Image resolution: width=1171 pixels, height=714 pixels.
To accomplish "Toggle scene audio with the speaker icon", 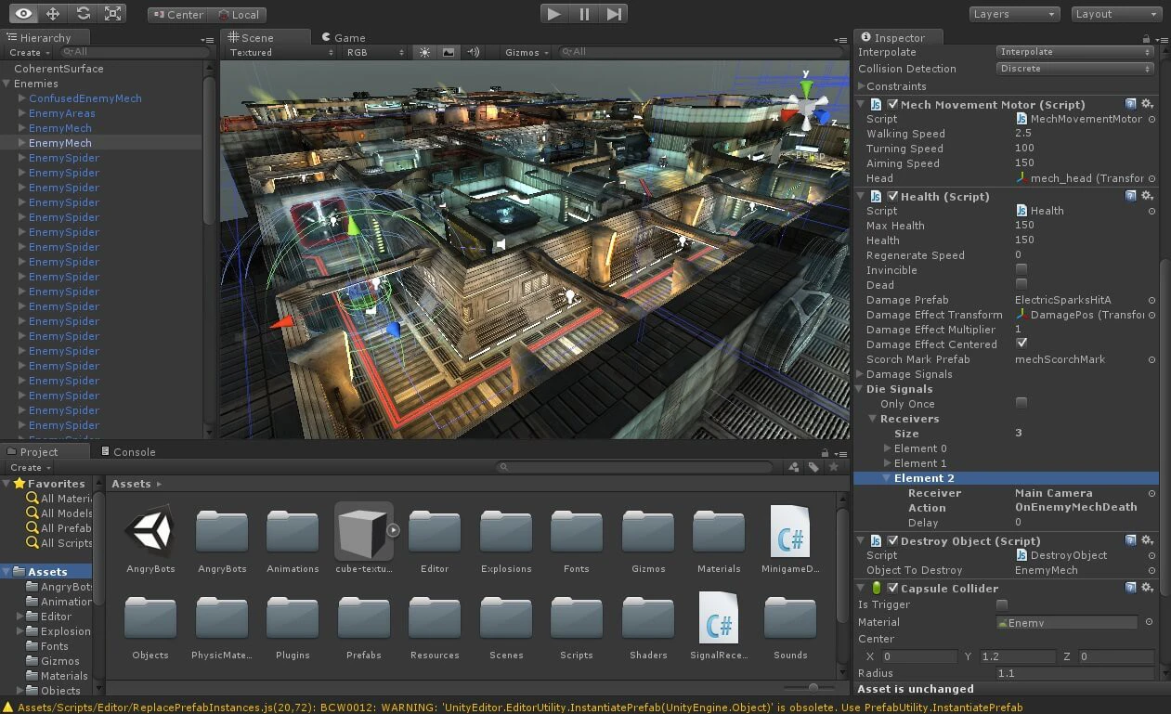I will tap(475, 52).
